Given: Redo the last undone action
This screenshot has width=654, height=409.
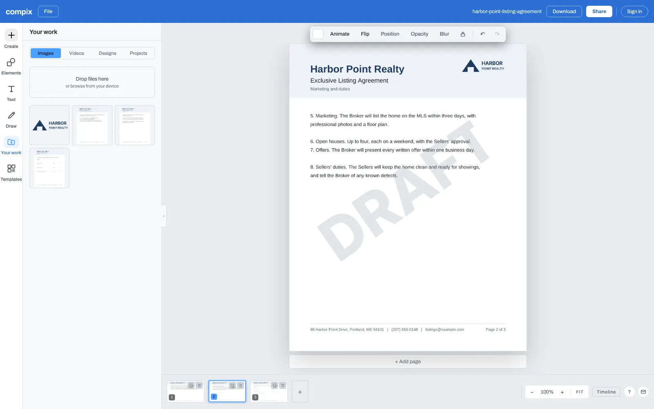Looking at the screenshot, I should coord(497,34).
